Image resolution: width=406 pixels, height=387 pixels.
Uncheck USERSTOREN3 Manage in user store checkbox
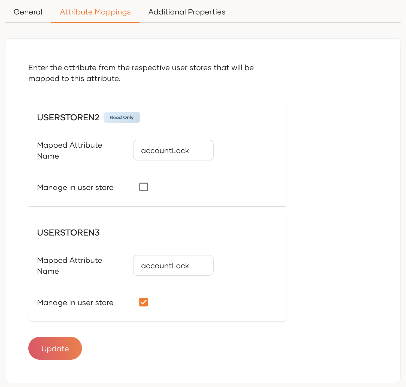click(x=144, y=302)
